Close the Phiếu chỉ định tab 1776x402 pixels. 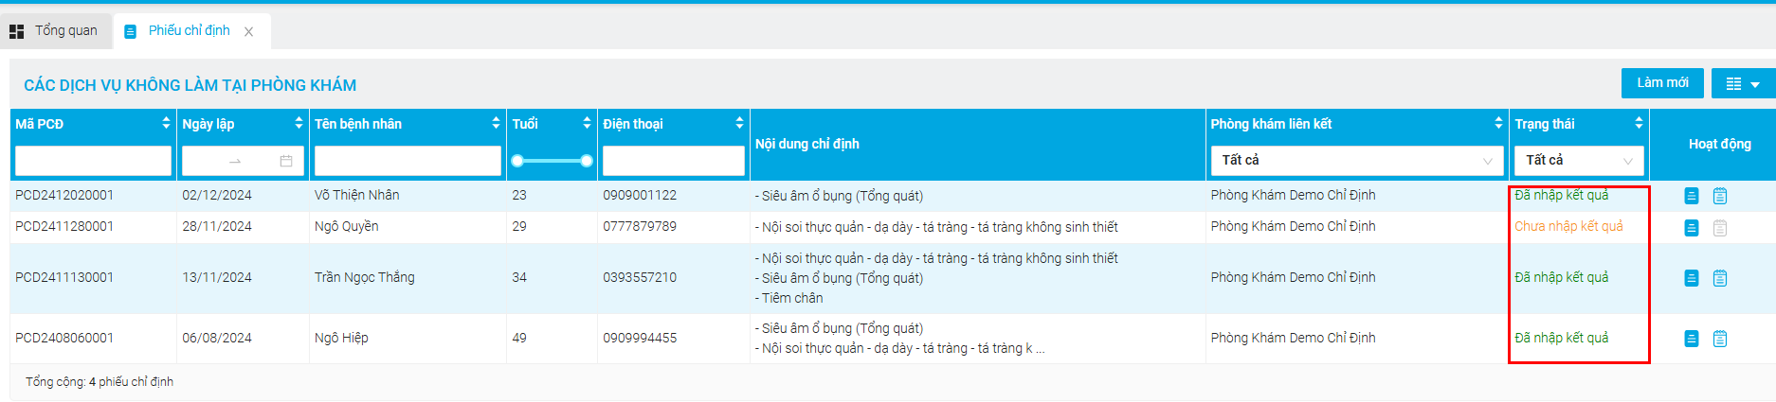[248, 31]
